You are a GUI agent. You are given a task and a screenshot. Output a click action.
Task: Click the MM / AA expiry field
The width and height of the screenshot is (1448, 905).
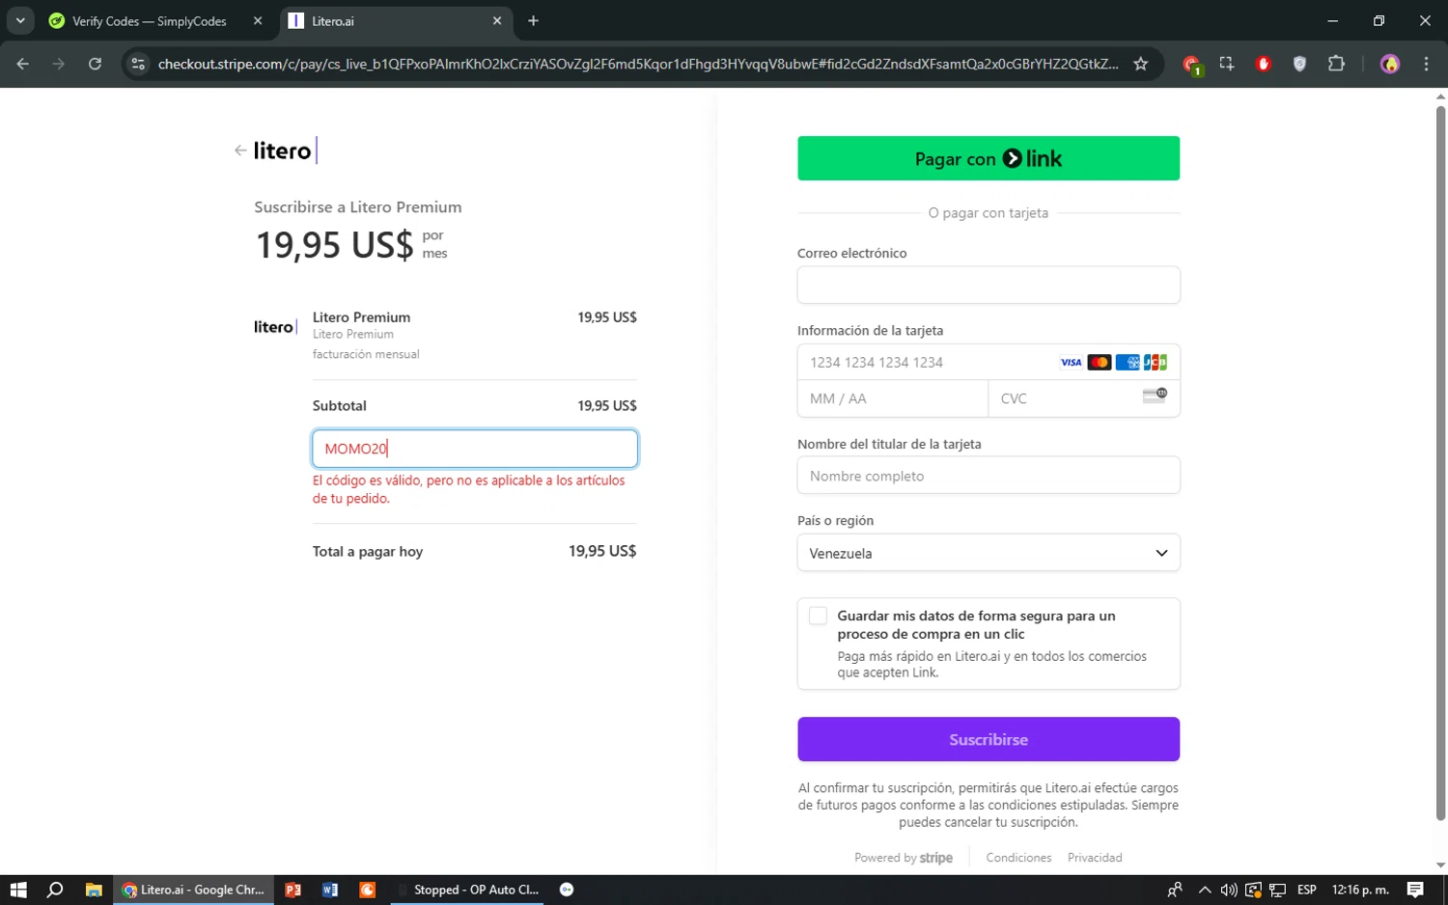893,398
